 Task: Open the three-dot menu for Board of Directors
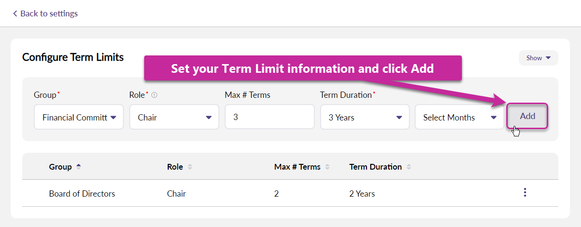[525, 193]
